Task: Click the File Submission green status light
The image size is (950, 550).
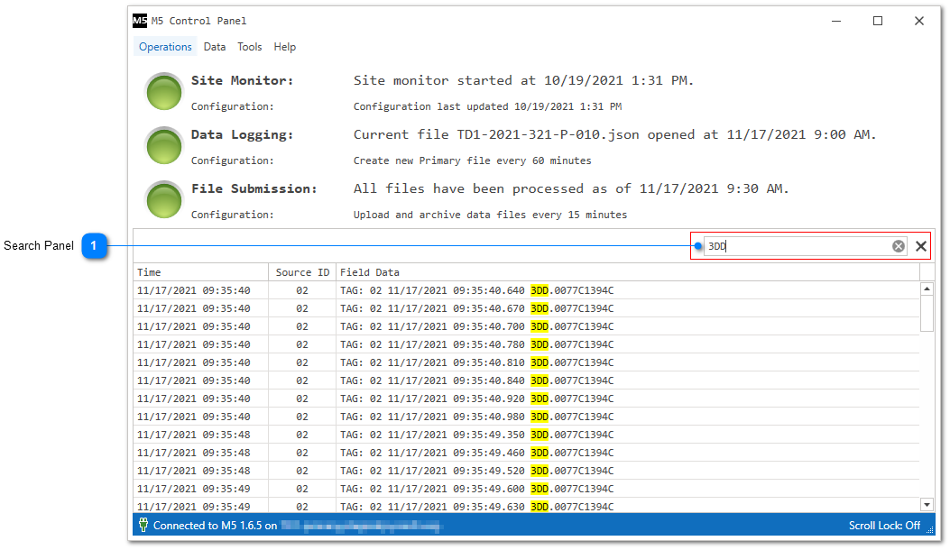Action: point(164,200)
